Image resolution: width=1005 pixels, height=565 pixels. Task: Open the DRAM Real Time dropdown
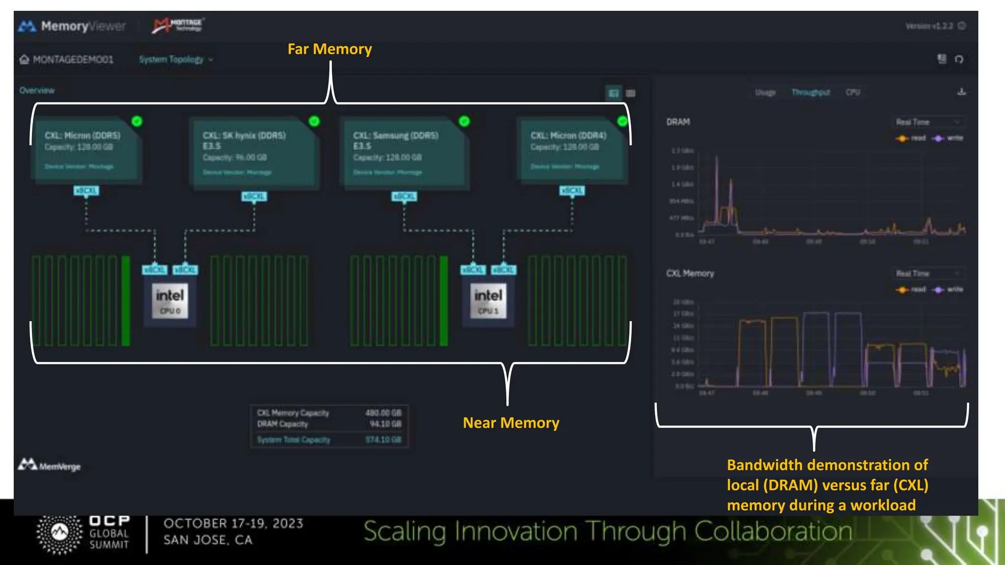[x=926, y=122]
